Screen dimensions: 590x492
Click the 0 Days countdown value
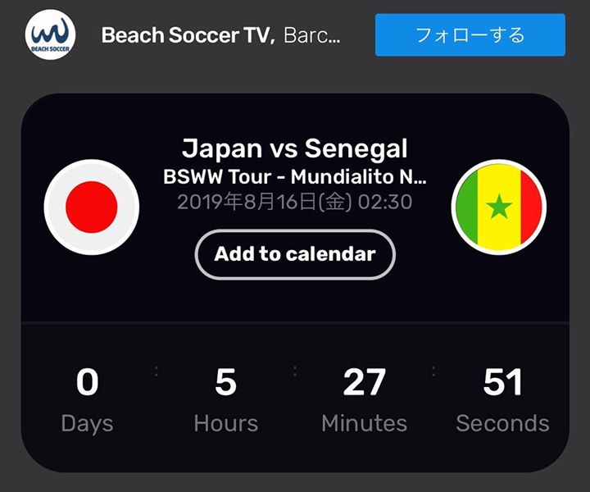click(x=88, y=382)
